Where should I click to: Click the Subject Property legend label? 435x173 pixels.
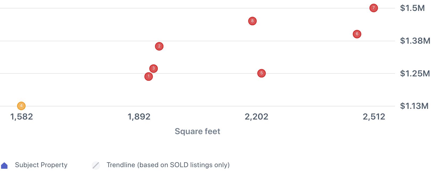[x=41, y=165]
